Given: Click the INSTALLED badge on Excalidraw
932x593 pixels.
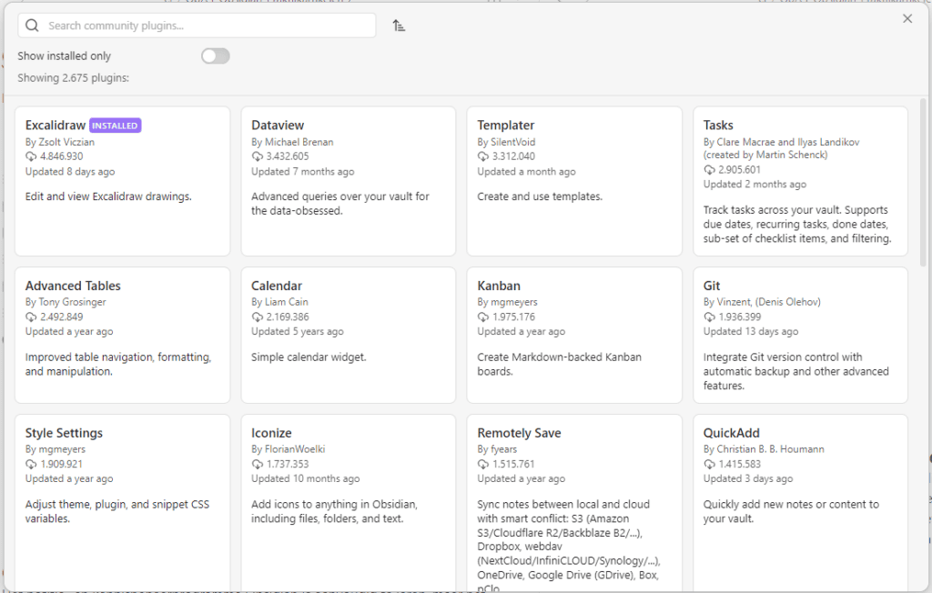Looking at the screenshot, I should pyautogui.click(x=116, y=126).
